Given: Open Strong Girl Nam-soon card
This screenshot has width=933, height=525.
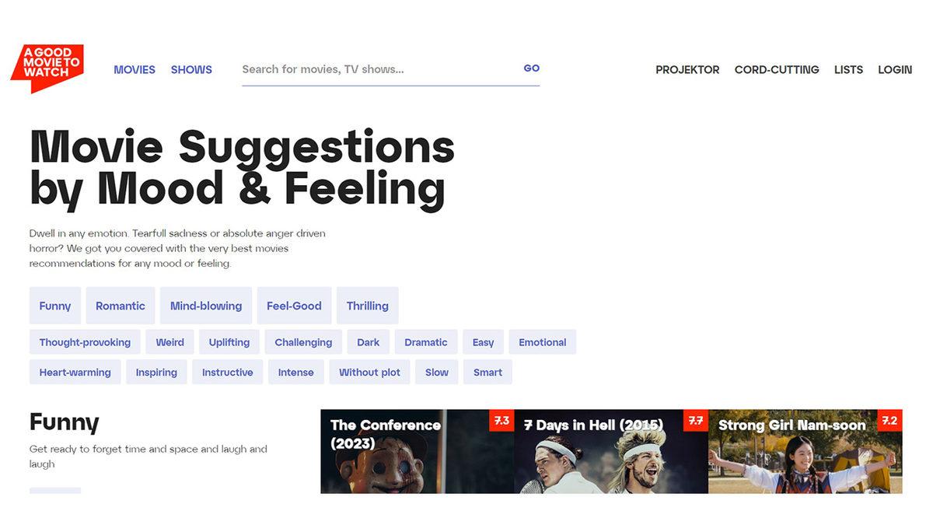Looking at the screenshot, I should point(805,452).
